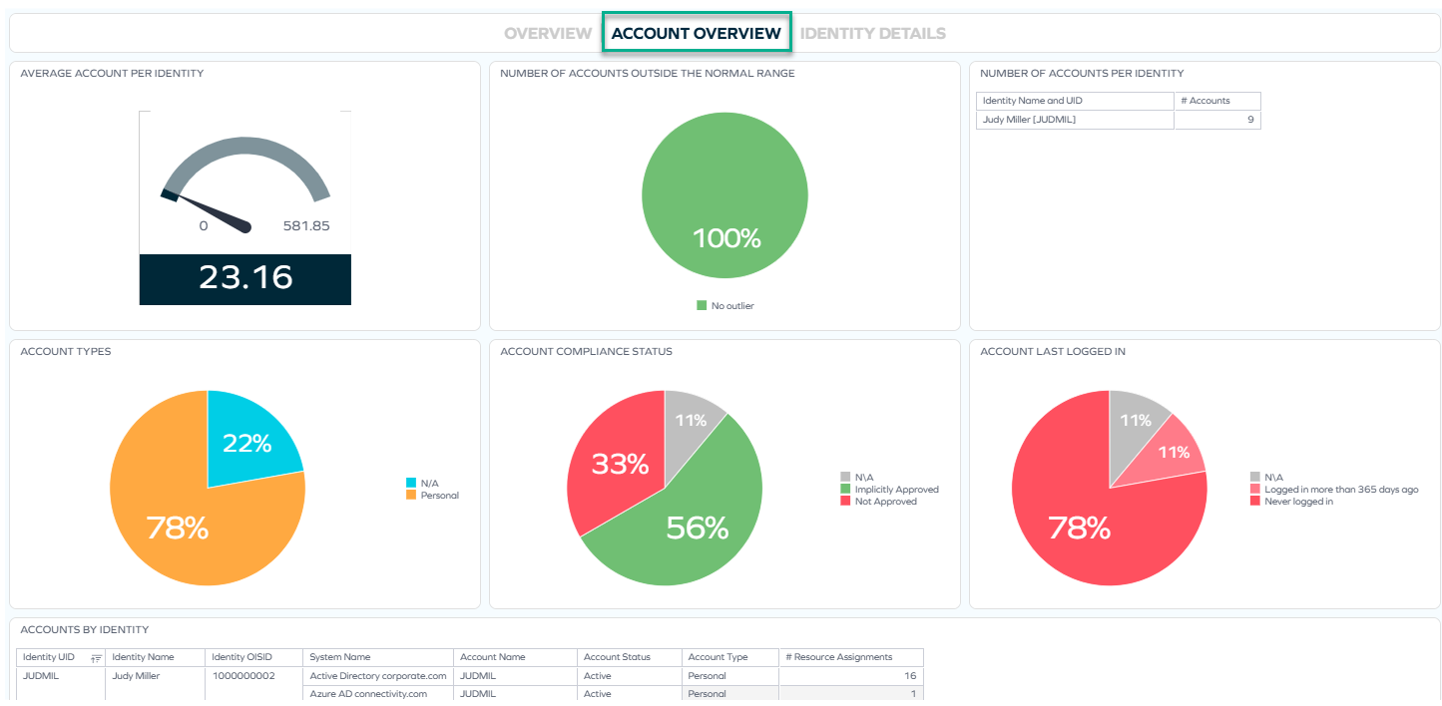Image resolution: width=1442 pixels, height=706 pixels.
Task: Select the Account Overview tab
Action: [697, 32]
